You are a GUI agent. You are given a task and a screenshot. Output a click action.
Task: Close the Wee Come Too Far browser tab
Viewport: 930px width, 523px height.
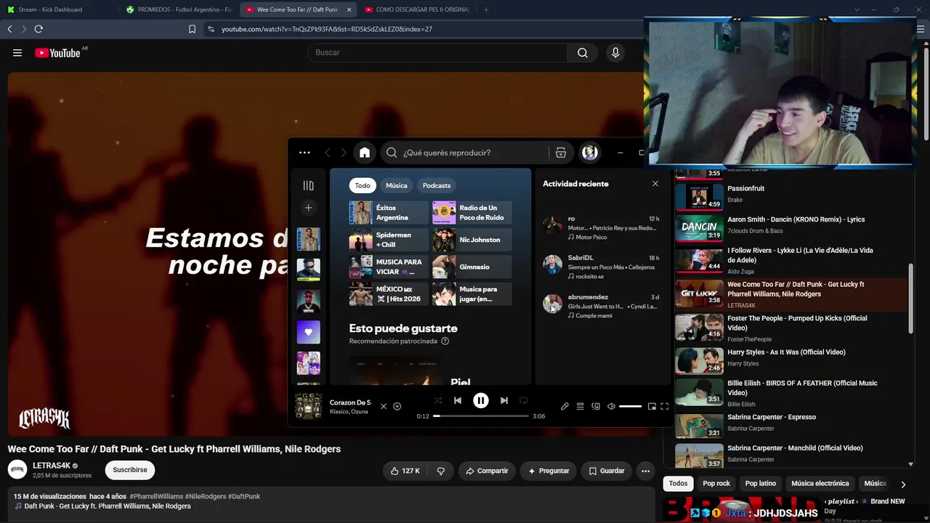coord(349,9)
